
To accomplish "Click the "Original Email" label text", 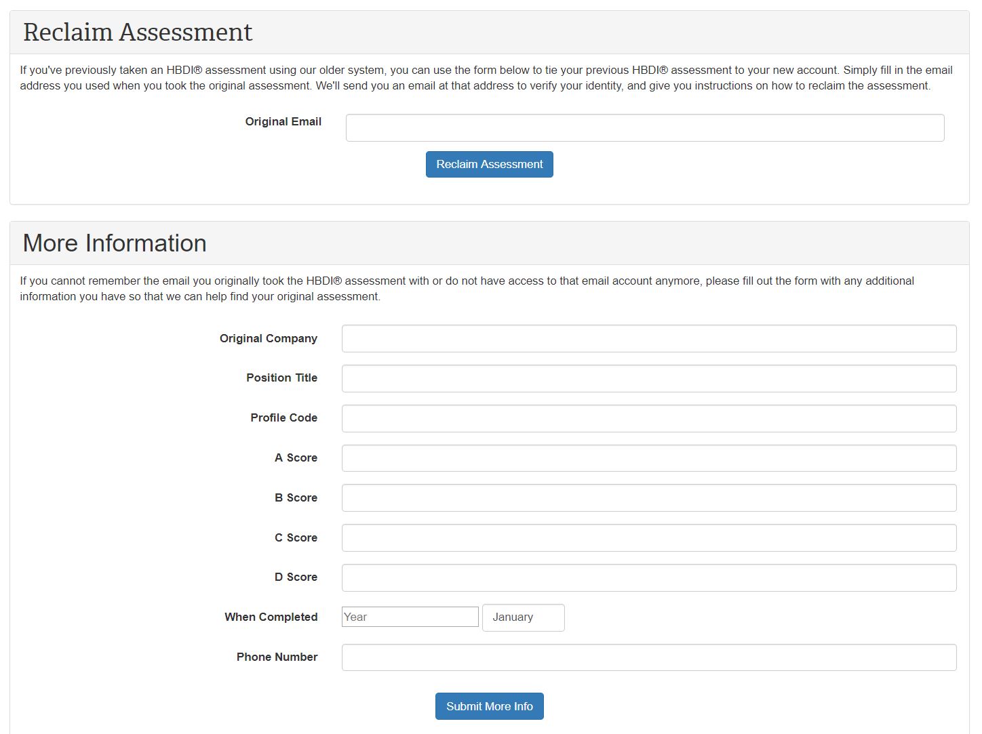I will click(x=283, y=122).
